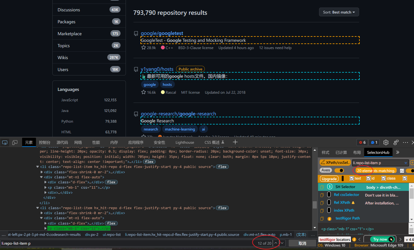Open the google/googletest repository link
This screenshot has width=414, height=250.
click(x=162, y=33)
